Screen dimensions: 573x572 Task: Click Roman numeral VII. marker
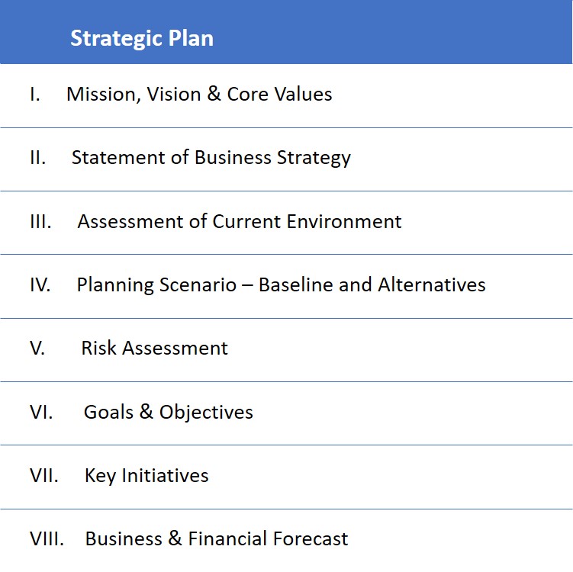coord(44,476)
